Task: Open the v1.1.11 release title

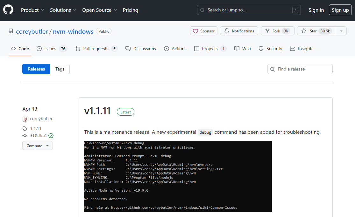Action: pyautogui.click(x=97, y=111)
